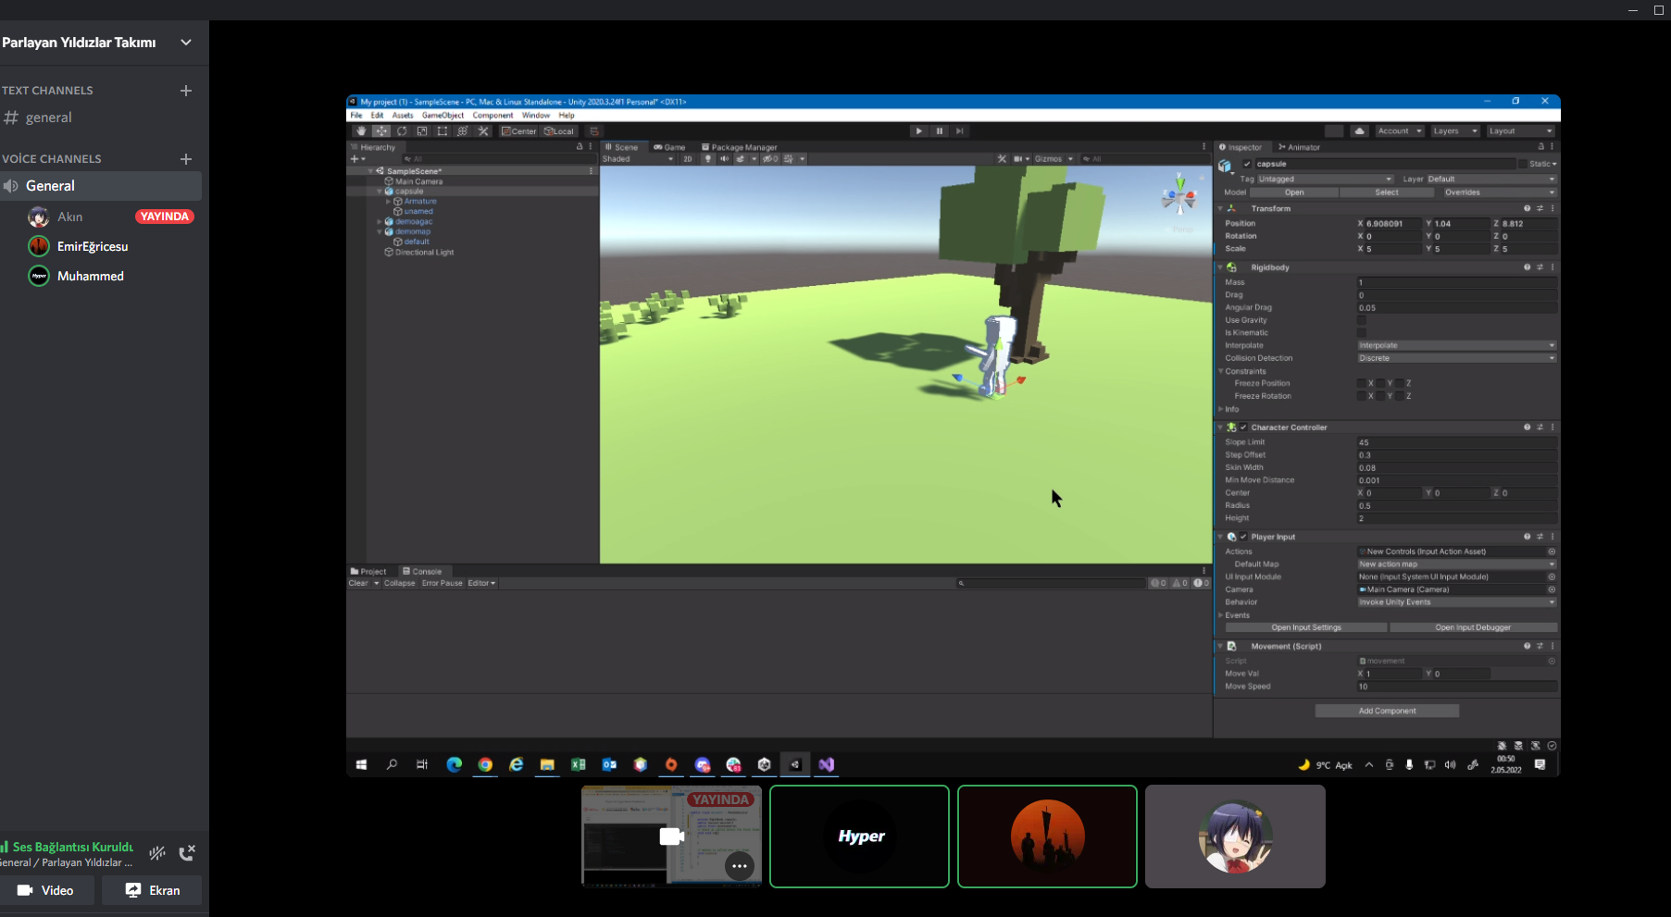
Task: Select the Armature item in Hierarchy
Action: point(421,202)
